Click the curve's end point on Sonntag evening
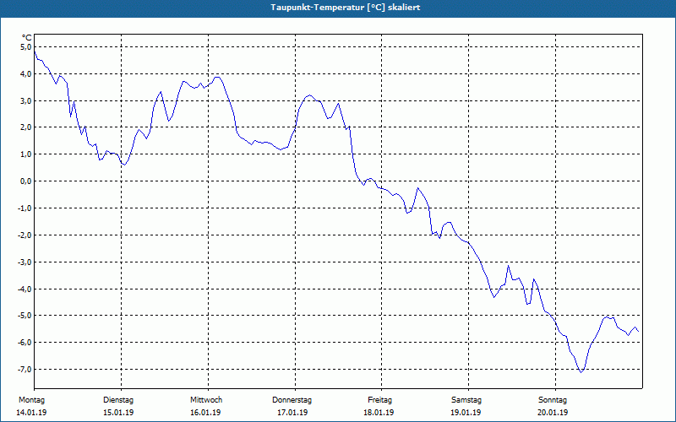Image resolution: width=676 pixels, height=422 pixels. click(x=639, y=331)
